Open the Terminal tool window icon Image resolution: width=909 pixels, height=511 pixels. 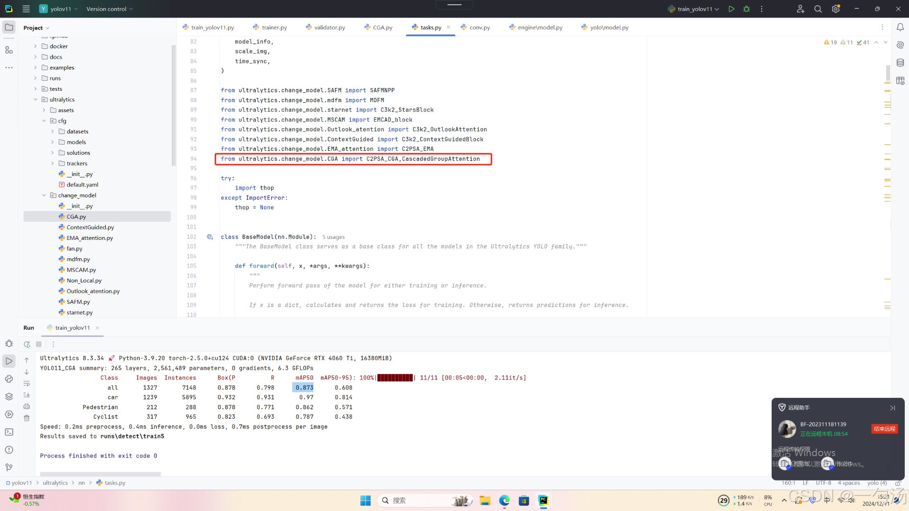click(x=9, y=432)
